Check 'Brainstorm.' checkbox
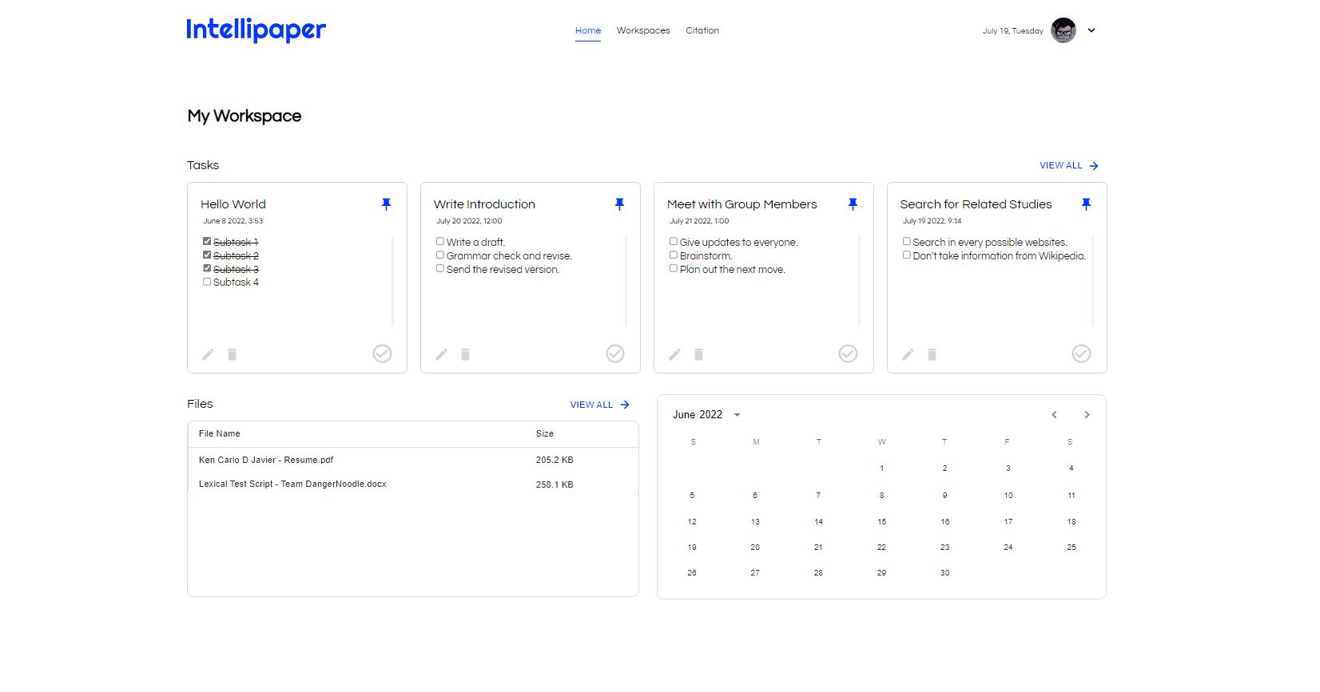Viewport: 1320px width, 692px height. click(674, 255)
